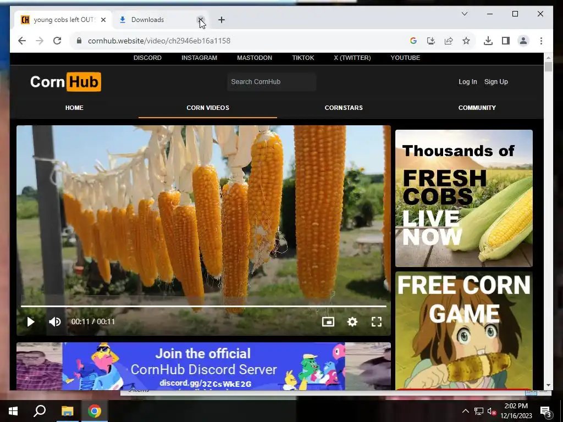Viewport: 563px width, 422px height.
Task: Open the DISCORD link
Action: [147, 58]
